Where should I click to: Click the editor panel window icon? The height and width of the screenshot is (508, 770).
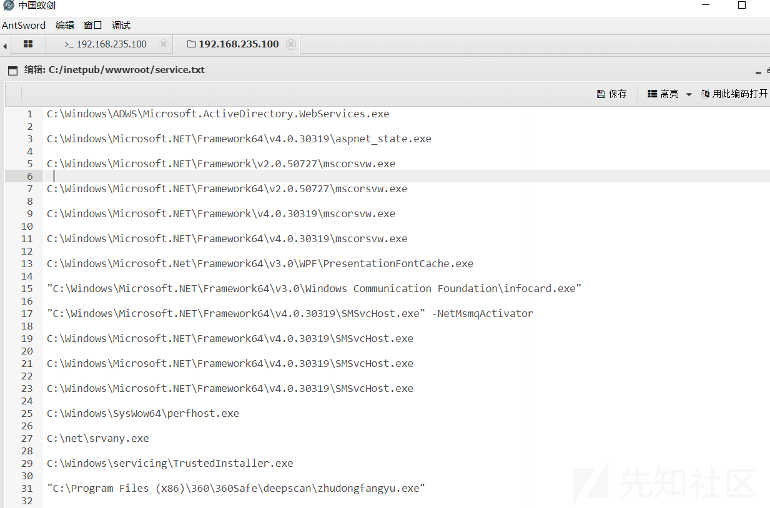click(x=12, y=71)
